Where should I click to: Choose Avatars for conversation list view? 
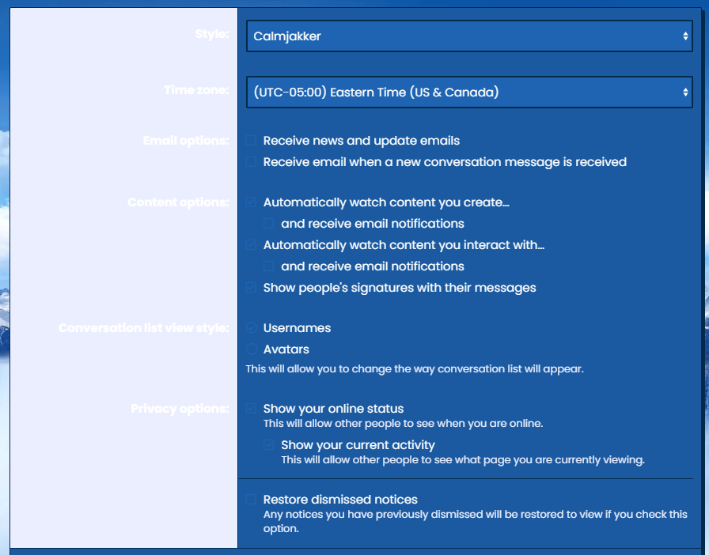coord(251,349)
